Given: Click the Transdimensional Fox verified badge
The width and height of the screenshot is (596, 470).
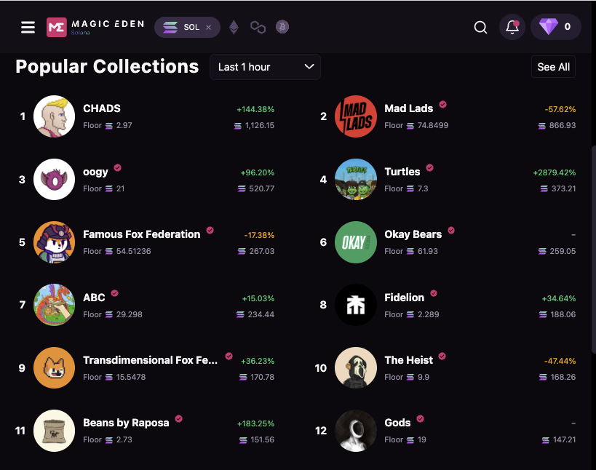Looking at the screenshot, I should click(x=229, y=356).
